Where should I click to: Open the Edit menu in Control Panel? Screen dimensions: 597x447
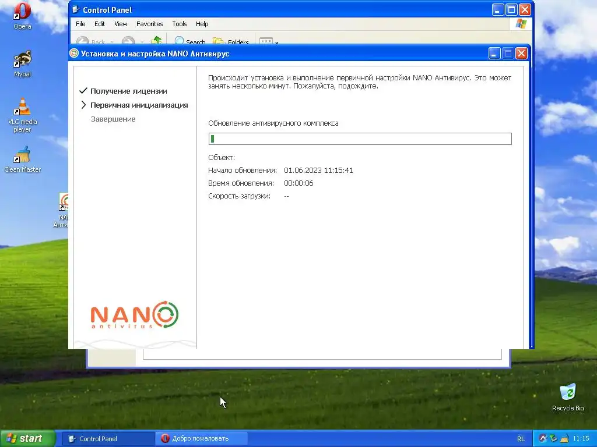click(x=100, y=24)
